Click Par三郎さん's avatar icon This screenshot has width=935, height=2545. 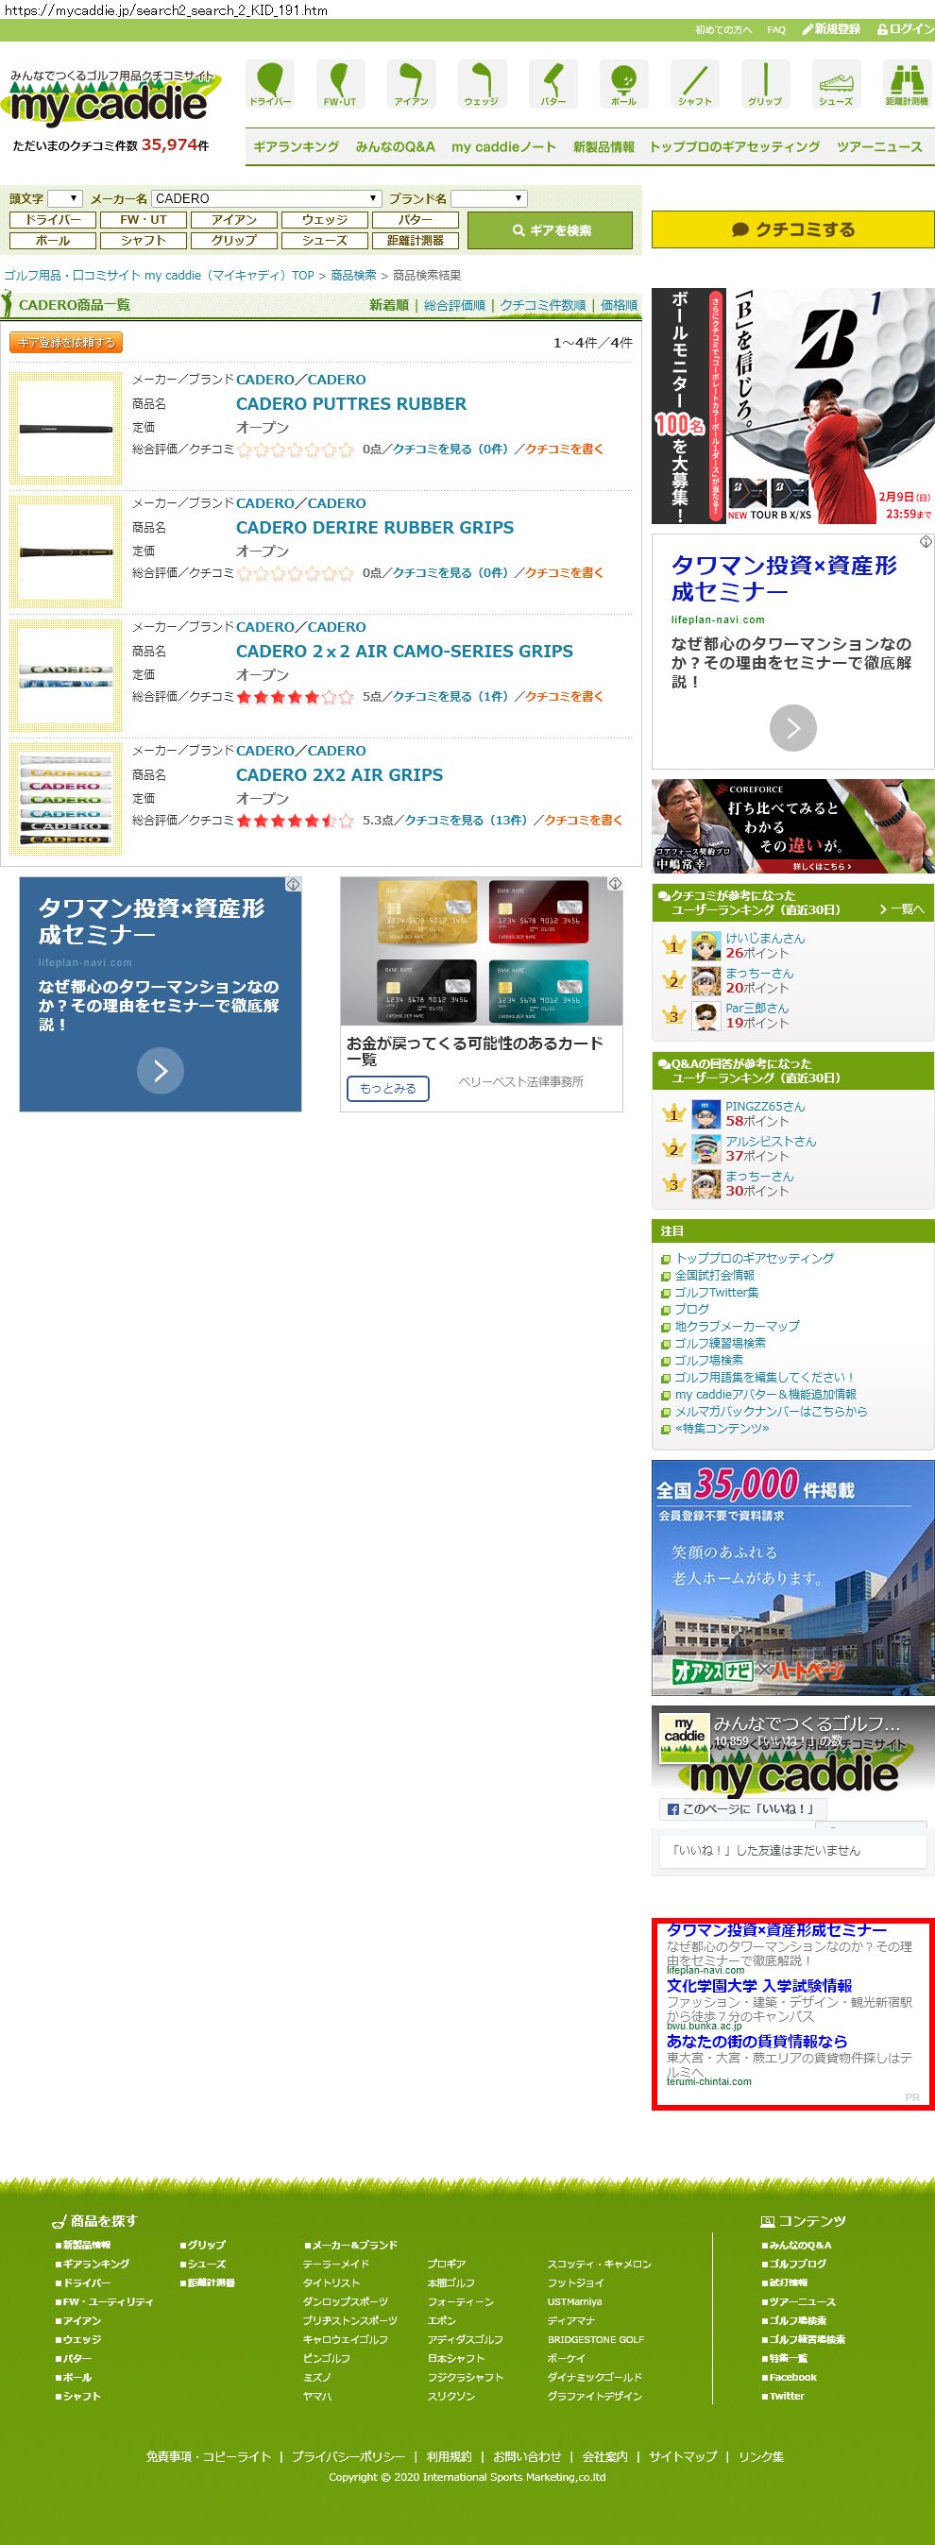[x=705, y=1014]
